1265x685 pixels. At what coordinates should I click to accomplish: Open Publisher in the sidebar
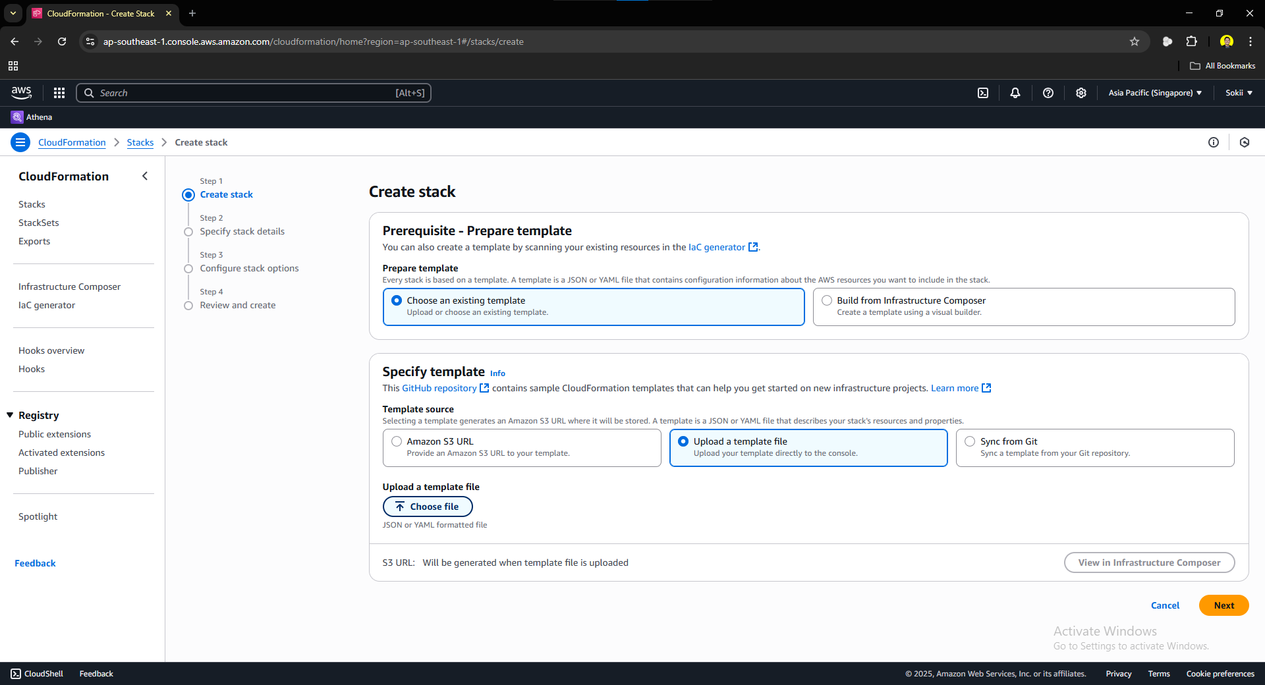tap(38, 471)
